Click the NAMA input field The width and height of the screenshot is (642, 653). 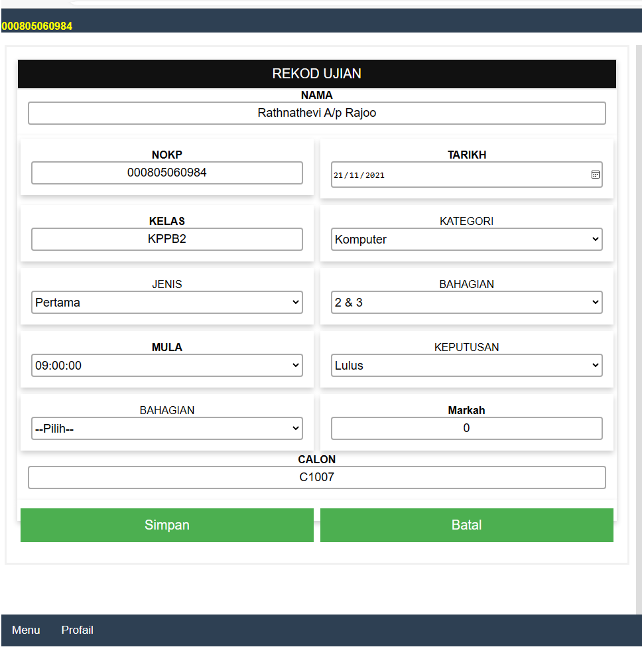316,113
